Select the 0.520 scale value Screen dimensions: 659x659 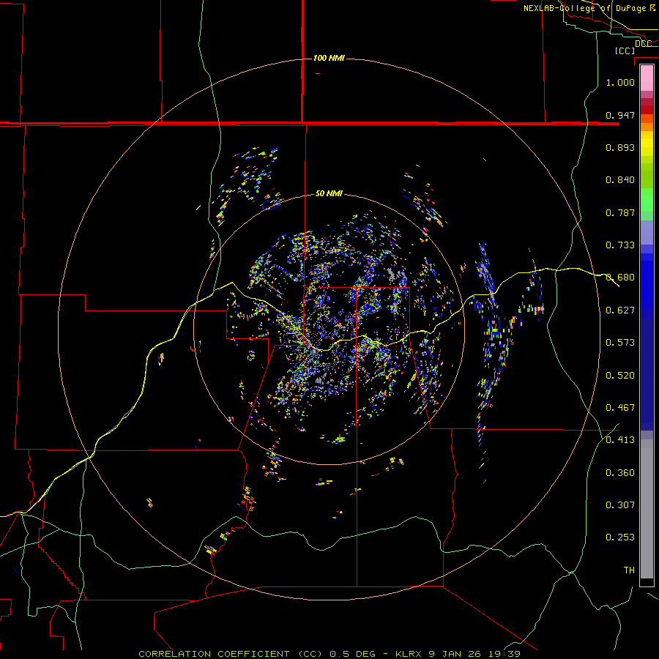point(620,375)
